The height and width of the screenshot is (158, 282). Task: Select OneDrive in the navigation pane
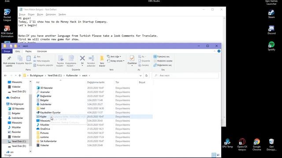pyautogui.click(x=15, y=98)
